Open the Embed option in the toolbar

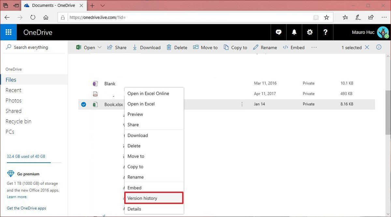coord(294,47)
